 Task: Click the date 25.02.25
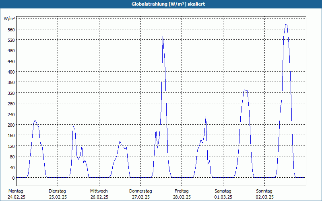58,197
